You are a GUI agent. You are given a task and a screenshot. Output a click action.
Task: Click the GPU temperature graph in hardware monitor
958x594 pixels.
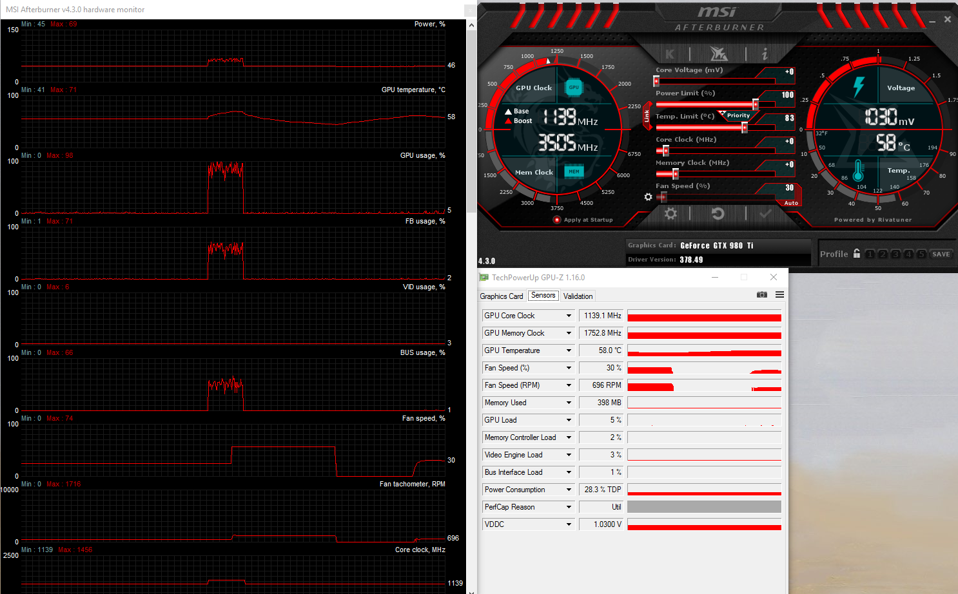click(233, 121)
